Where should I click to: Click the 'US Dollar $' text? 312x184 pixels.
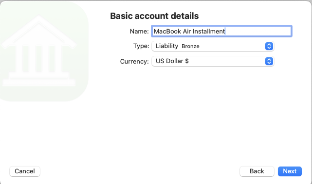pyautogui.click(x=172, y=61)
